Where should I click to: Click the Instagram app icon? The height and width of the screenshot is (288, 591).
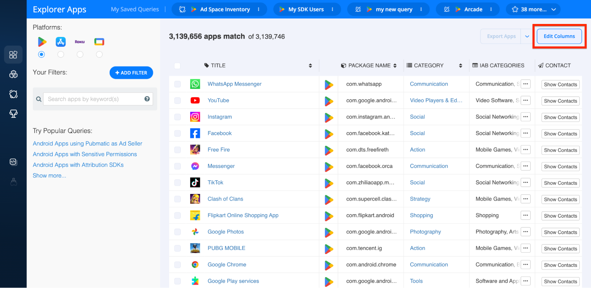coord(195,117)
